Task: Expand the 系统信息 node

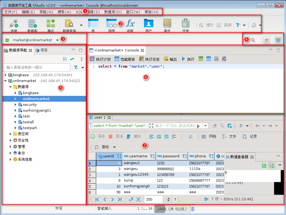Action: 10,159
